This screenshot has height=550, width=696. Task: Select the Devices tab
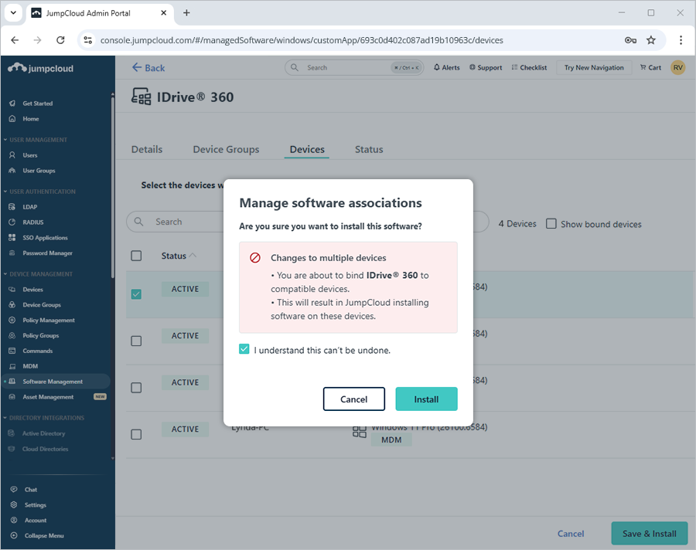click(307, 150)
